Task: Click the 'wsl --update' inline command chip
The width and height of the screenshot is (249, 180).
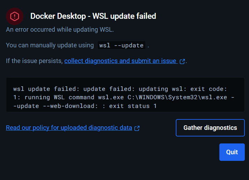Action: [x=121, y=45]
